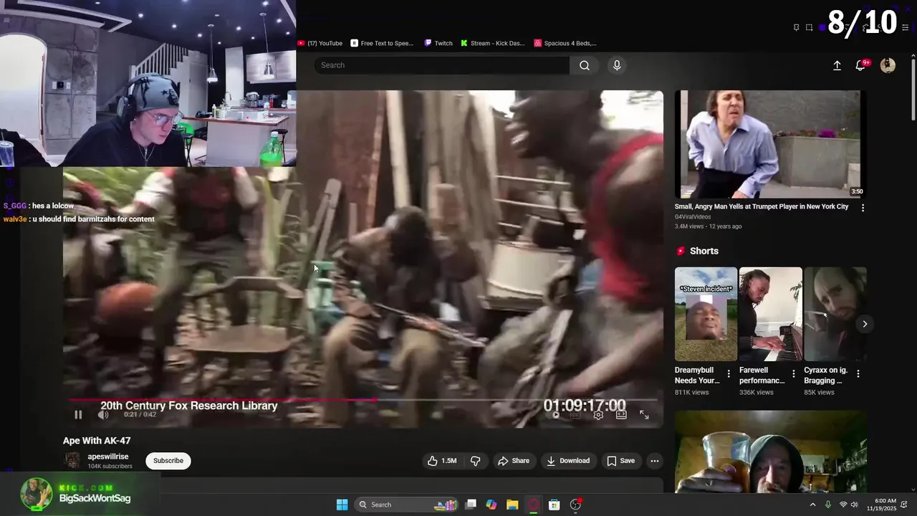
Task: Open the volume speaker tray icon
Action: coord(855,505)
